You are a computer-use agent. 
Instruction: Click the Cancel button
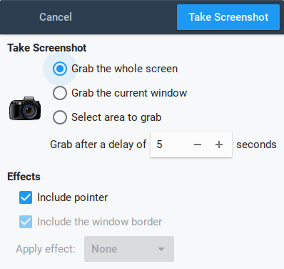56,17
